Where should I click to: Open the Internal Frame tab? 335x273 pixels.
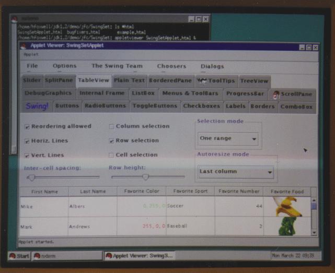coord(102,93)
